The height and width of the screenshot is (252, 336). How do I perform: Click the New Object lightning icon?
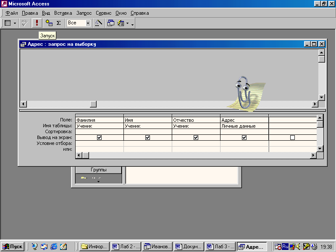121,23
